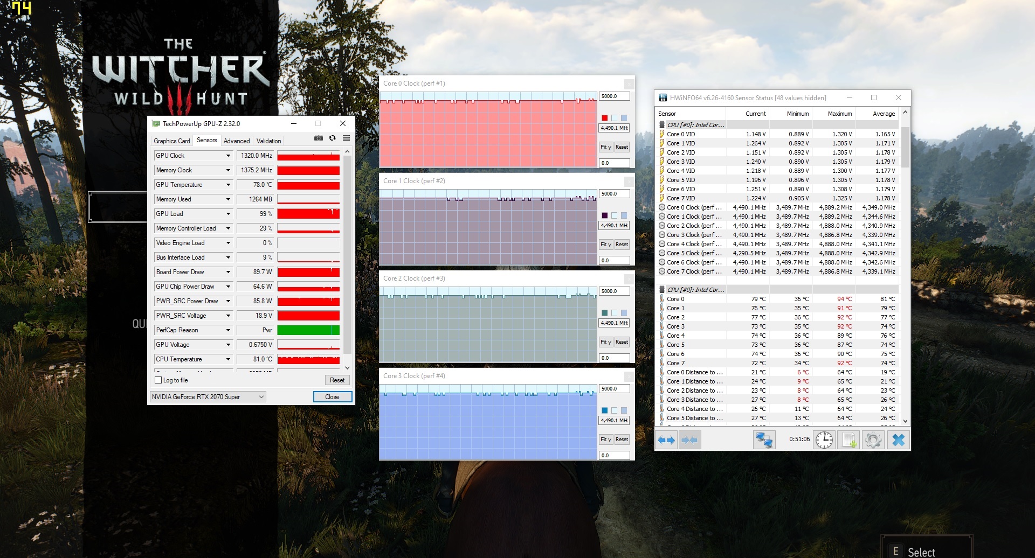The image size is (1035, 558).
Task: Click the Core 1 graph minimum value field
Action: click(x=615, y=261)
